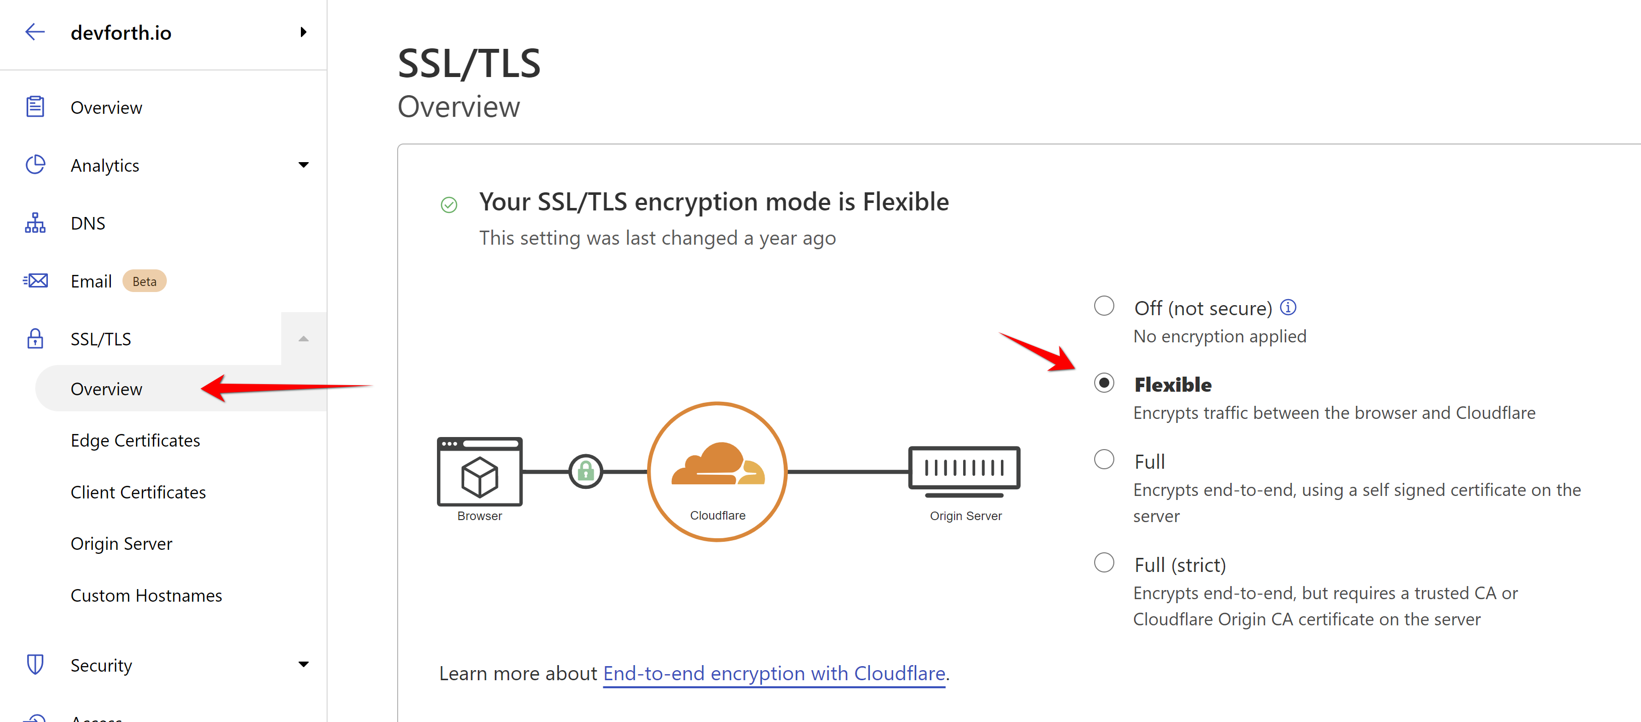
Task: Click the back arrow next to devforth.io
Action: [x=35, y=31]
